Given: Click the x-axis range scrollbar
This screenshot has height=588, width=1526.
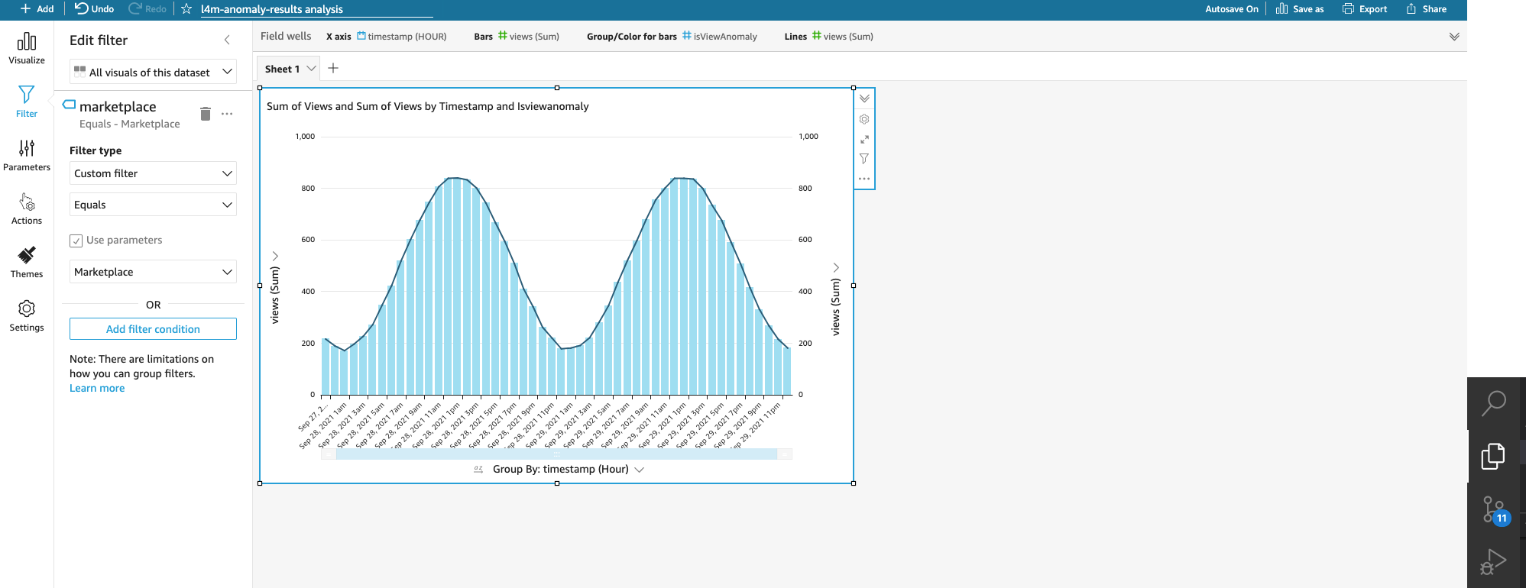Looking at the screenshot, I should pyautogui.click(x=556, y=454).
